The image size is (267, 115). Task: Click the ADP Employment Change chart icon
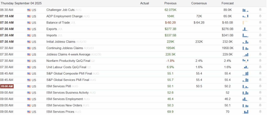click(245, 16)
